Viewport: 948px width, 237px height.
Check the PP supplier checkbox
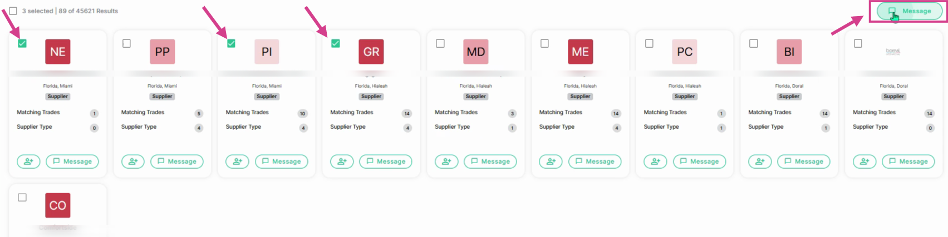click(126, 43)
